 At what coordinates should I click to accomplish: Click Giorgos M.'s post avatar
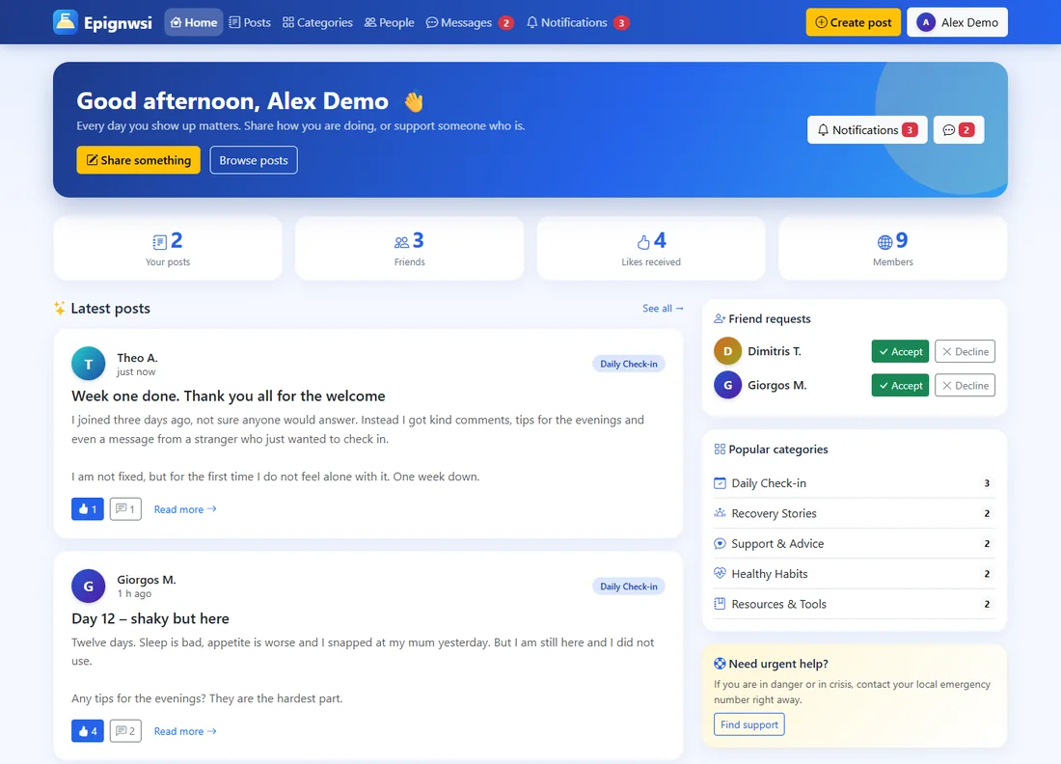coord(89,587)
